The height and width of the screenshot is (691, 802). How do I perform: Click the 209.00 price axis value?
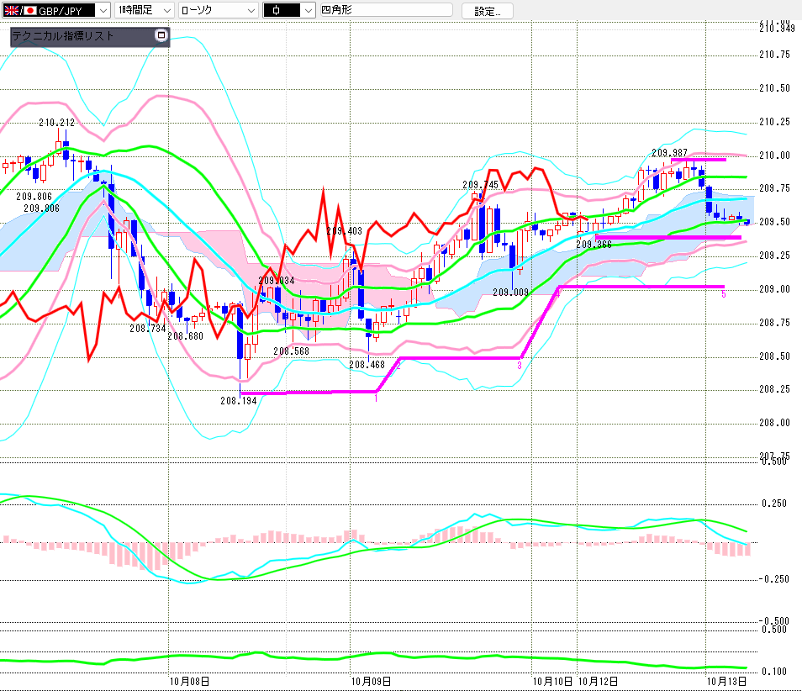774,289
